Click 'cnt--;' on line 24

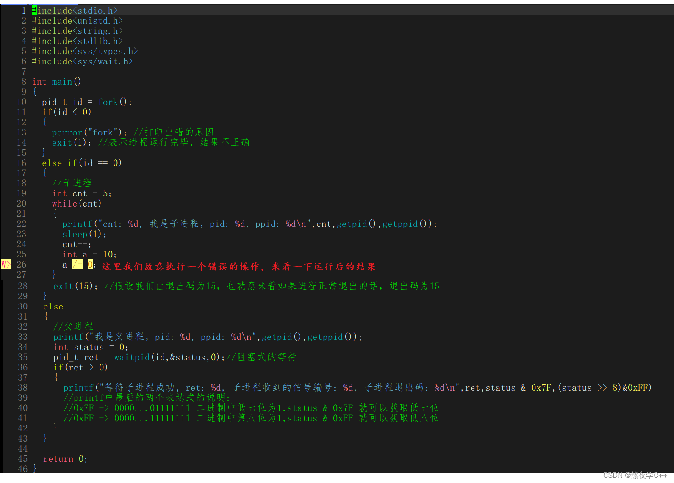click(x=77, y=244)
